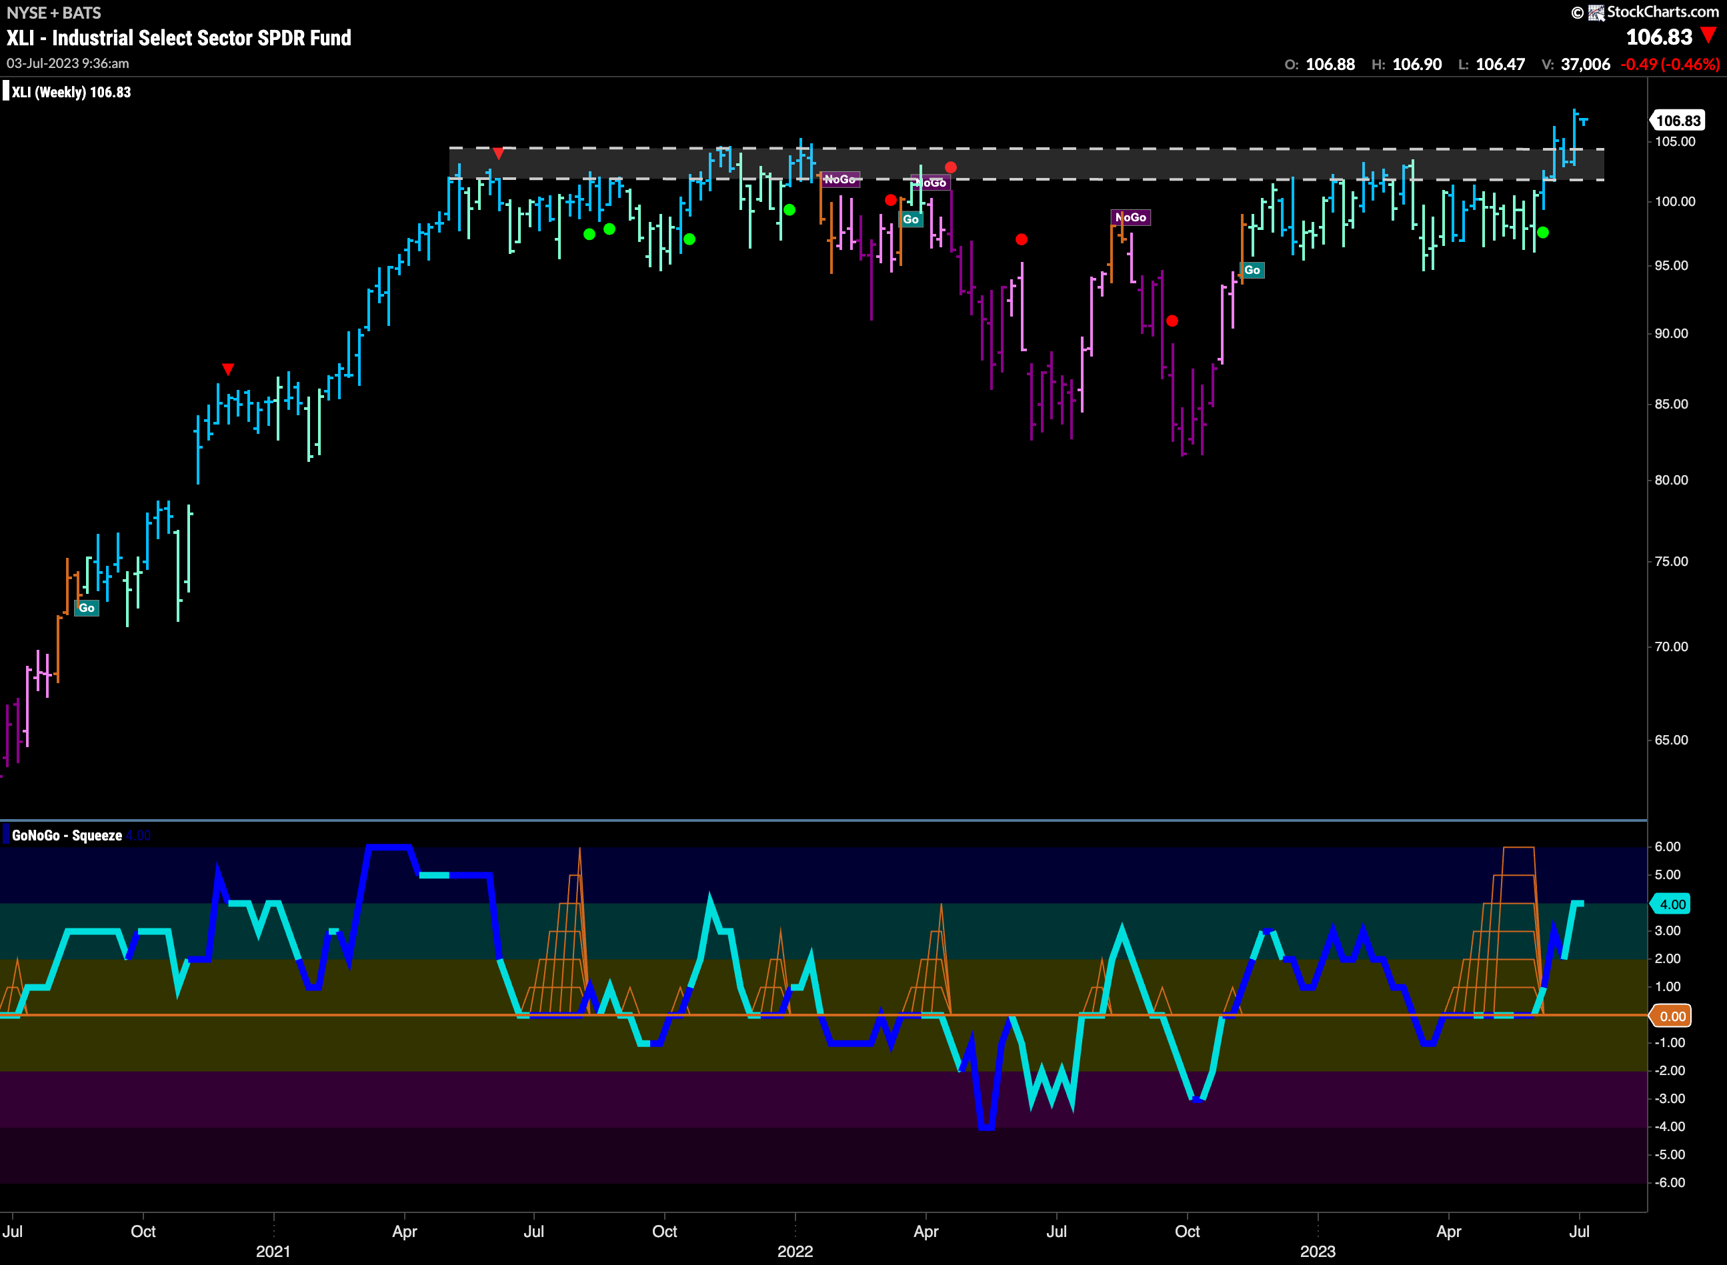This screenshot has height=1265, width=1727.
Task: Select the Go label near the 72 price level
Action: pyautogui.click(x=87, y=608)
